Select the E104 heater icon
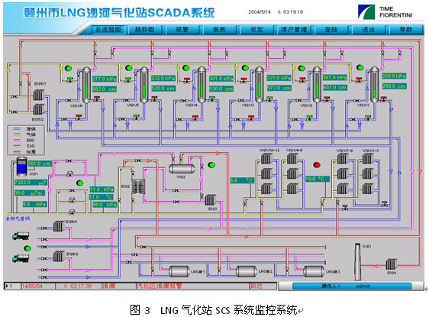The width and height of the screenshot is (429, 317). (392, 264)
